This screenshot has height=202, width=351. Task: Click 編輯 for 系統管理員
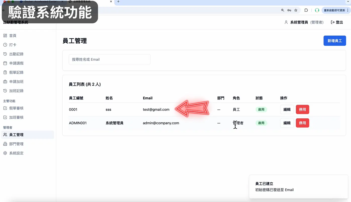click(287, 123)
